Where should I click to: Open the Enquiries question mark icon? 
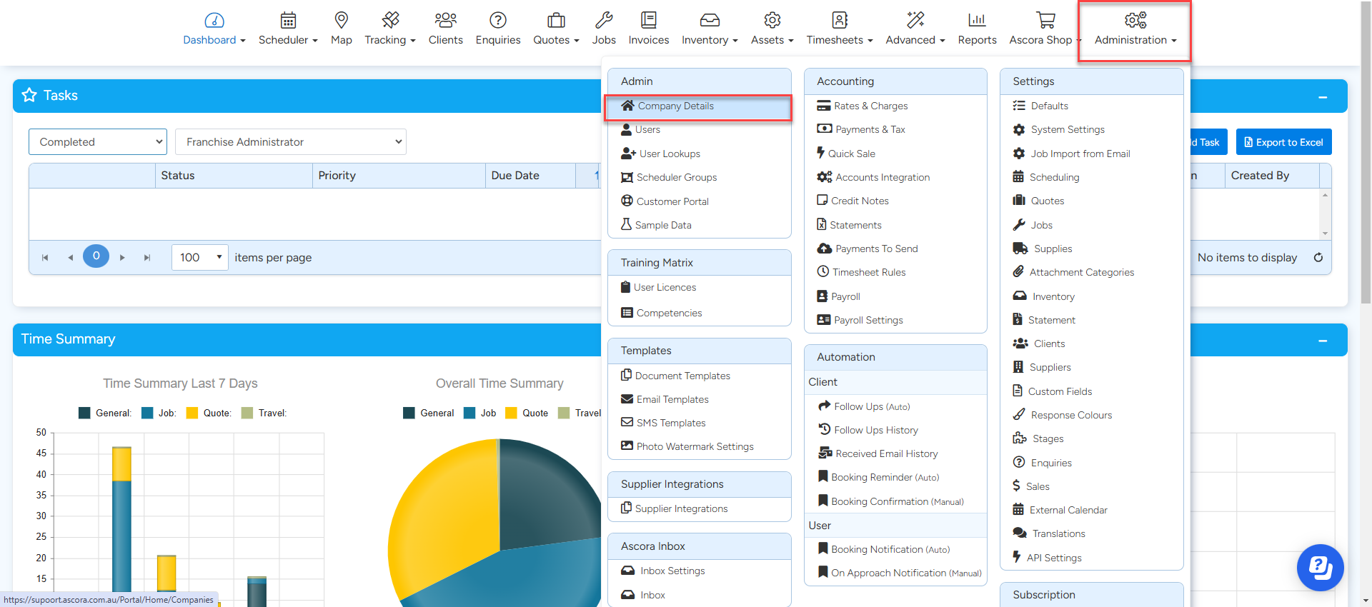497,20
